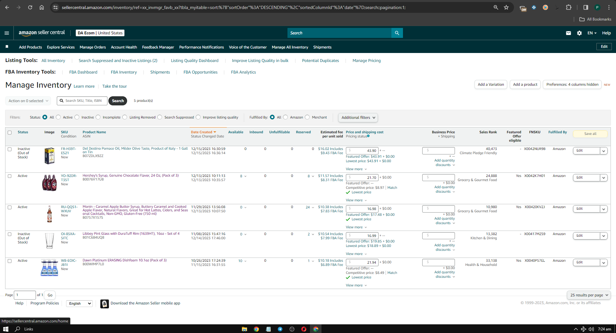Open Account Health in the navigation bar

coord(124,47)
